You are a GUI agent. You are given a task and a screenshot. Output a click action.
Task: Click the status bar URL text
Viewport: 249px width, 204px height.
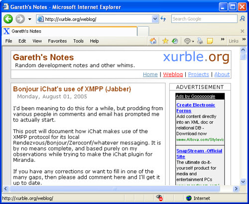pyautogui.click(x=27, y=198)
